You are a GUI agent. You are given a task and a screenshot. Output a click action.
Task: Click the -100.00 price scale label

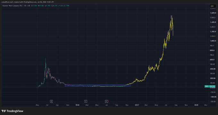(x=213, y=92)
